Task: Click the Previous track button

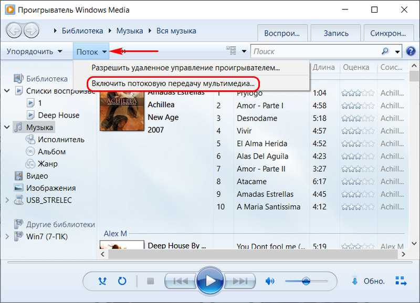Action: [181, 281]
